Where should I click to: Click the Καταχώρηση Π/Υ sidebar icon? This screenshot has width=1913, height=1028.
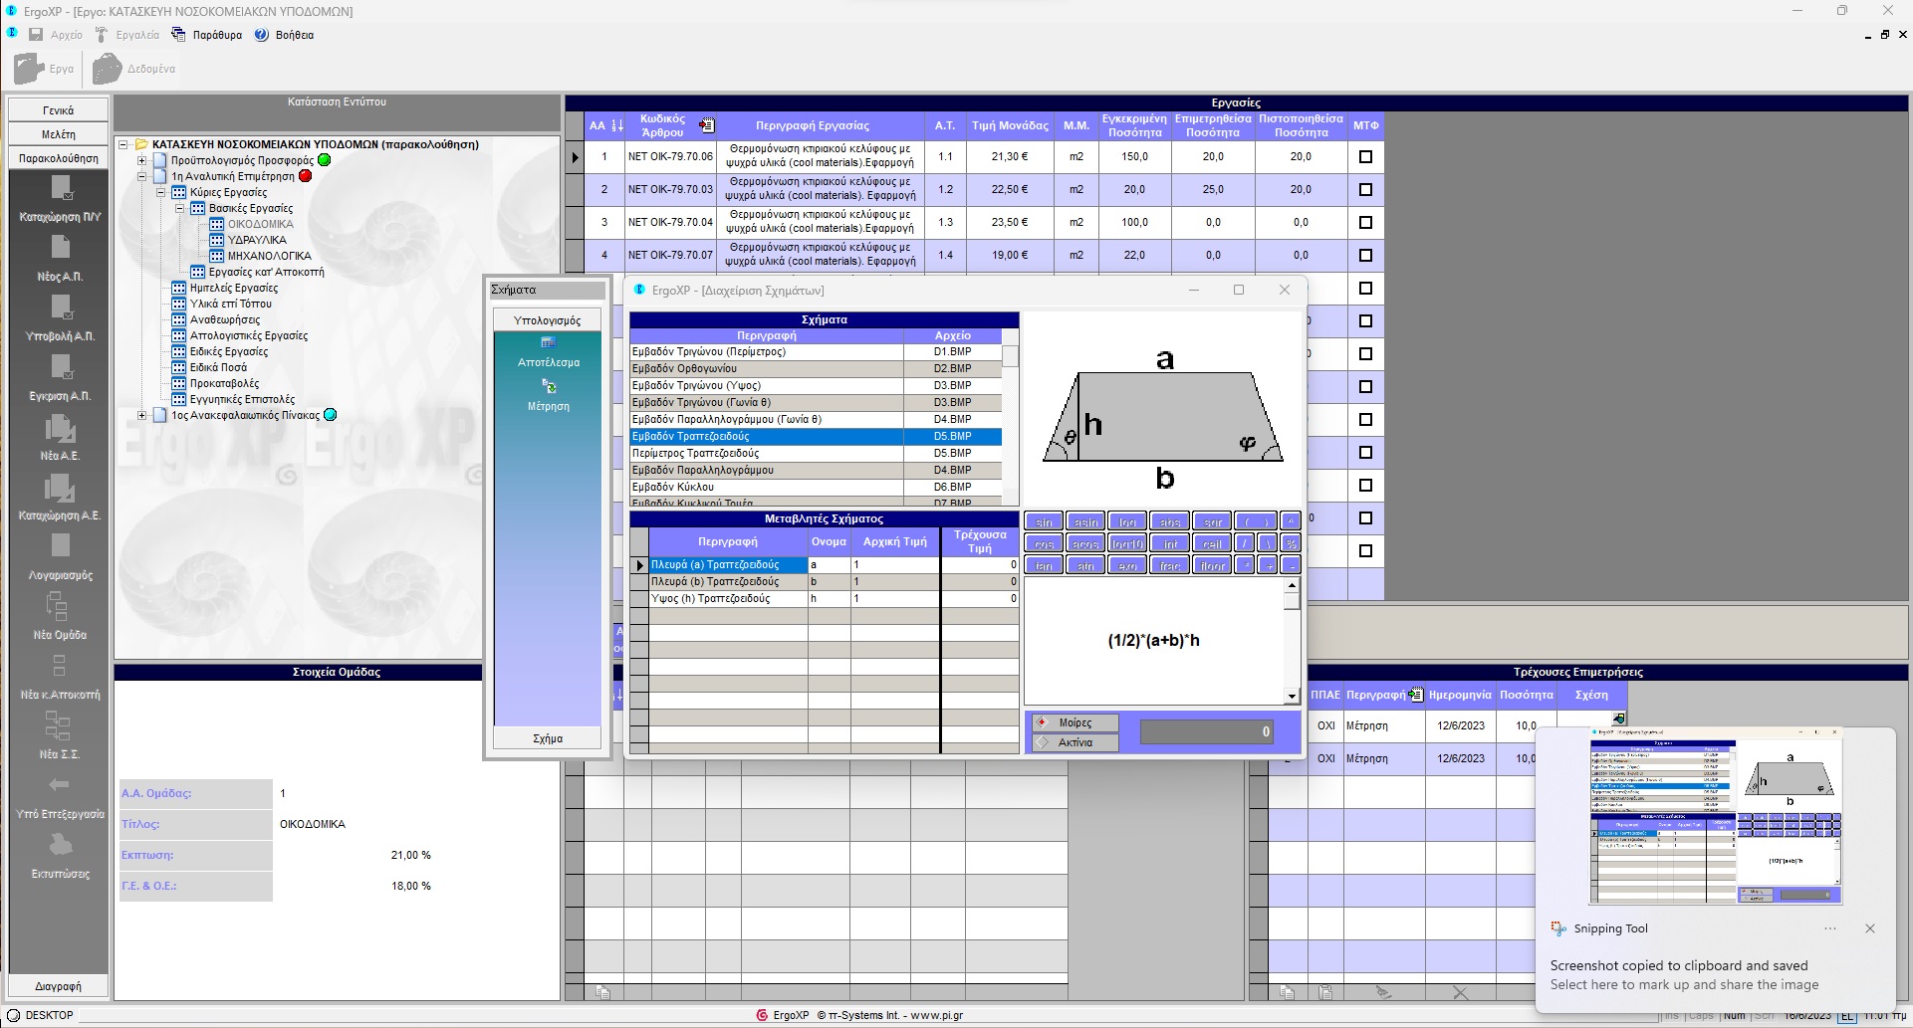[x=60, y=189]
